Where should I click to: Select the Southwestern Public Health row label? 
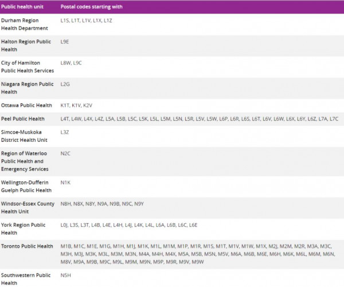[x=26, y=278]
